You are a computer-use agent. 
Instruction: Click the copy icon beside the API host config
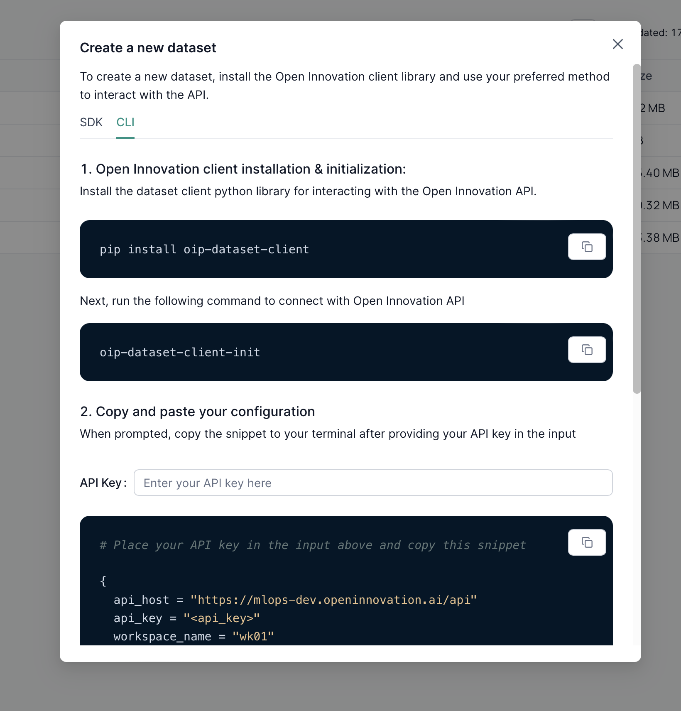587,542
